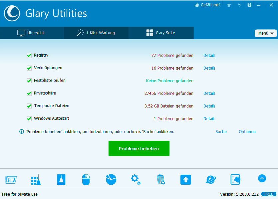Click the 'Version: 5.203.0.232' text
The image size is (278, 199).
click(x=239, y=194)
